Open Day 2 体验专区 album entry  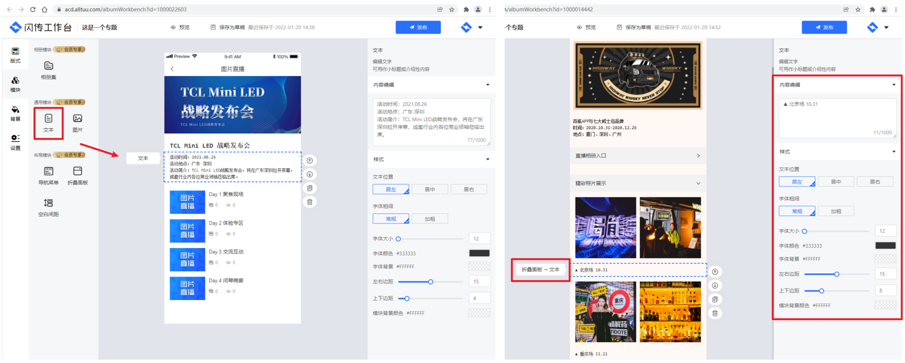(233, 230)
